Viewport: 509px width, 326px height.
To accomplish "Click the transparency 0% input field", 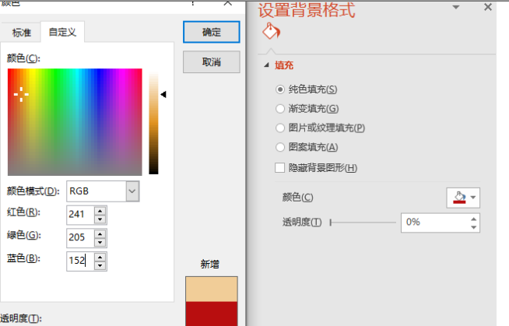I will pos(435,223).
